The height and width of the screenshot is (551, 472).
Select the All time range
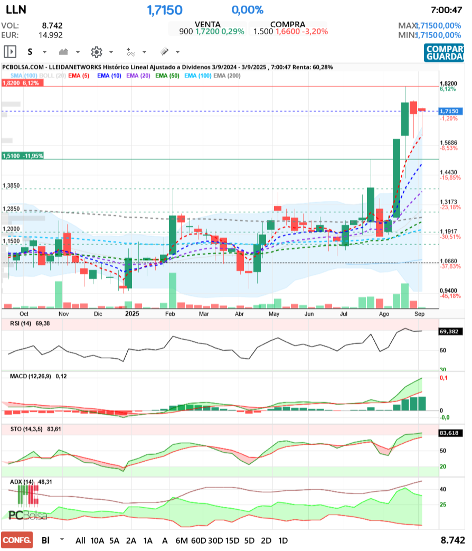[x=80, y=540]
